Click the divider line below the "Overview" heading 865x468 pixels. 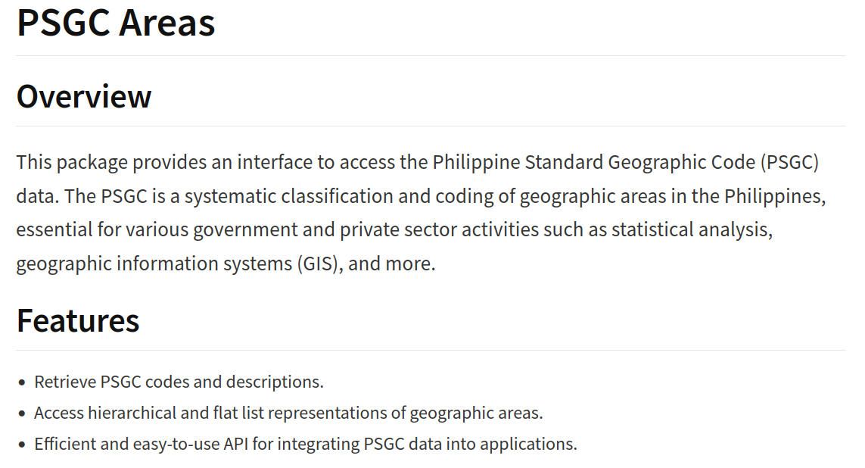pos(431,126)
